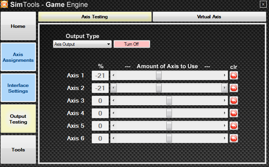The height and width of the screenshot is (167, 269).
Task: Turn off axis output testing
Action: coord(132,44)
